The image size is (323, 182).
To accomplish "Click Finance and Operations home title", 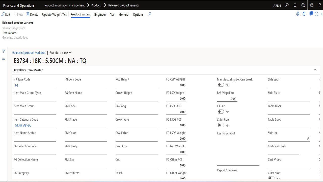I will (x=19, y=5).
